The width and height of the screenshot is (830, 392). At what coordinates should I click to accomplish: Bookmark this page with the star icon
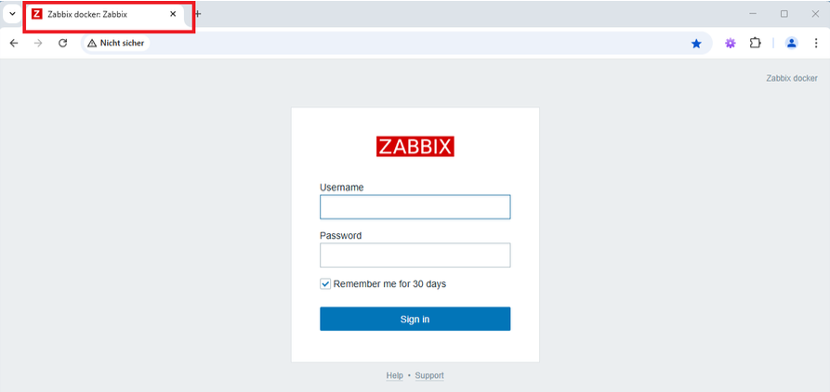[x=696, y=44]
